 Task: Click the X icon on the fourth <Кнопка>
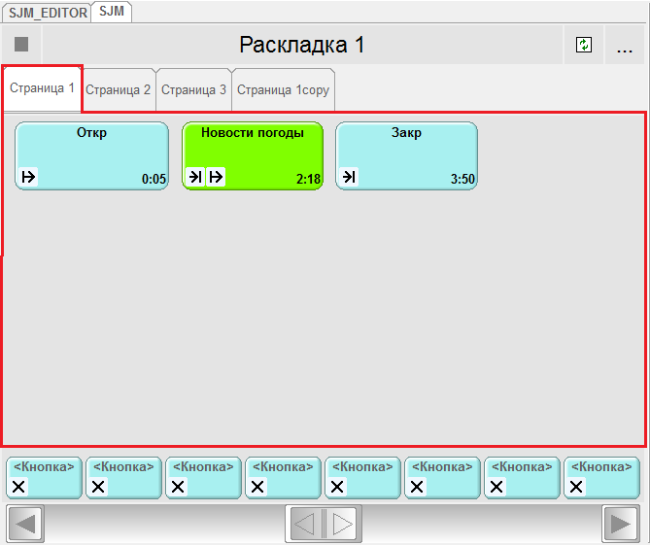[257, 487]
